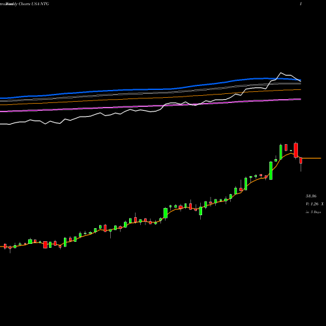Click the price value '53.86'
Viewport: 326px width, 326px height.
pyautogui.click(x=311, y=196)
